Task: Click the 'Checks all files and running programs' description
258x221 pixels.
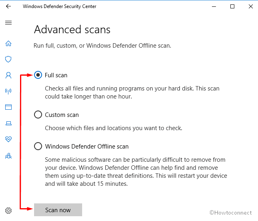Action: coord(132,92)
